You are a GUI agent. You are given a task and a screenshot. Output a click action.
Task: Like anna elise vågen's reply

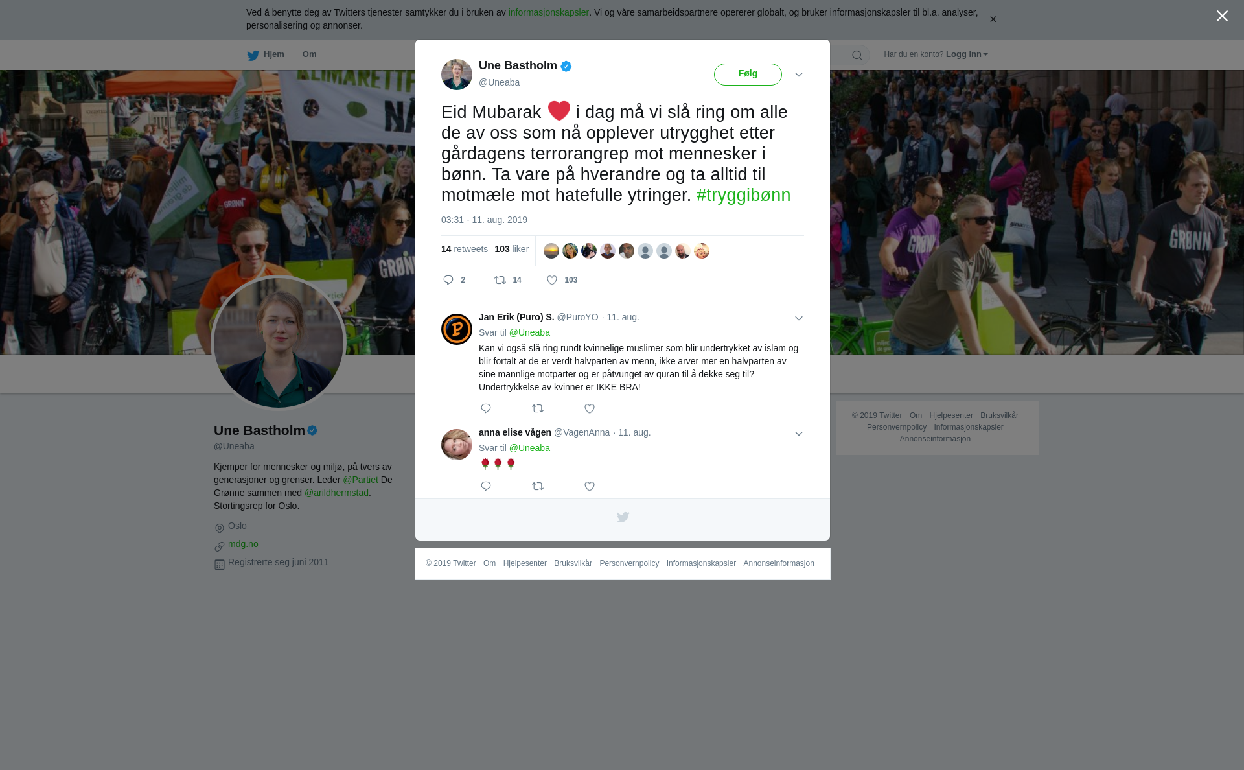coord(590,486)
